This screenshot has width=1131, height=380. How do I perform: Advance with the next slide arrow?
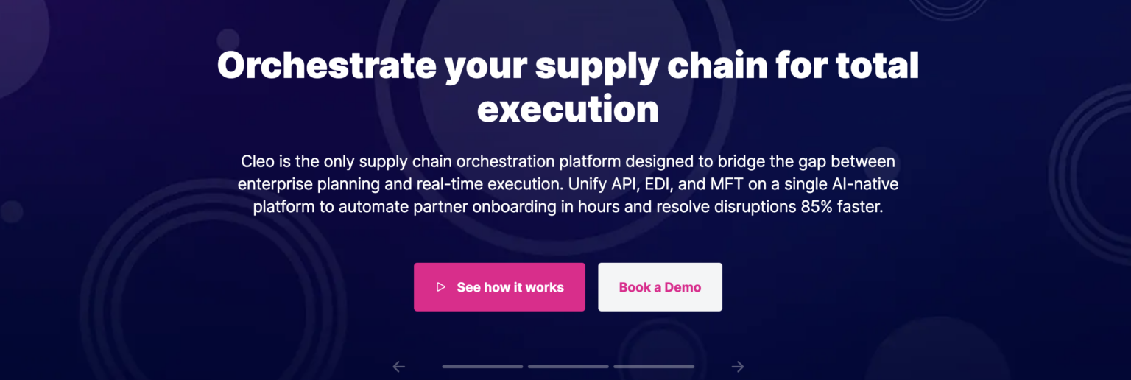737,367
